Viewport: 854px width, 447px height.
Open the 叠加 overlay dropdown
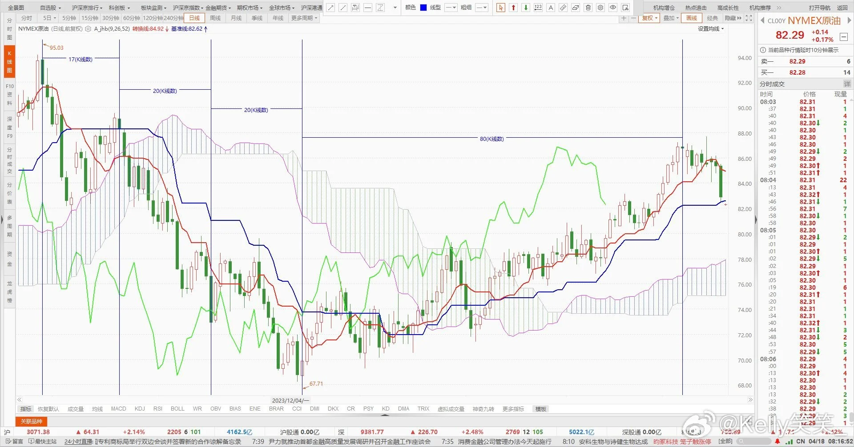click(x=671, y=18)
